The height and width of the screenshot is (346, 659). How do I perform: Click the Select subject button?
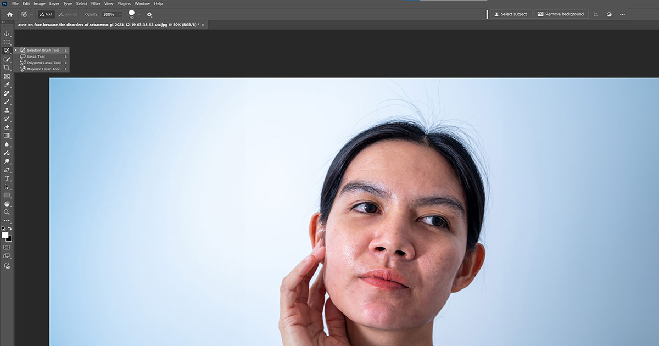(x=510, y=14)
